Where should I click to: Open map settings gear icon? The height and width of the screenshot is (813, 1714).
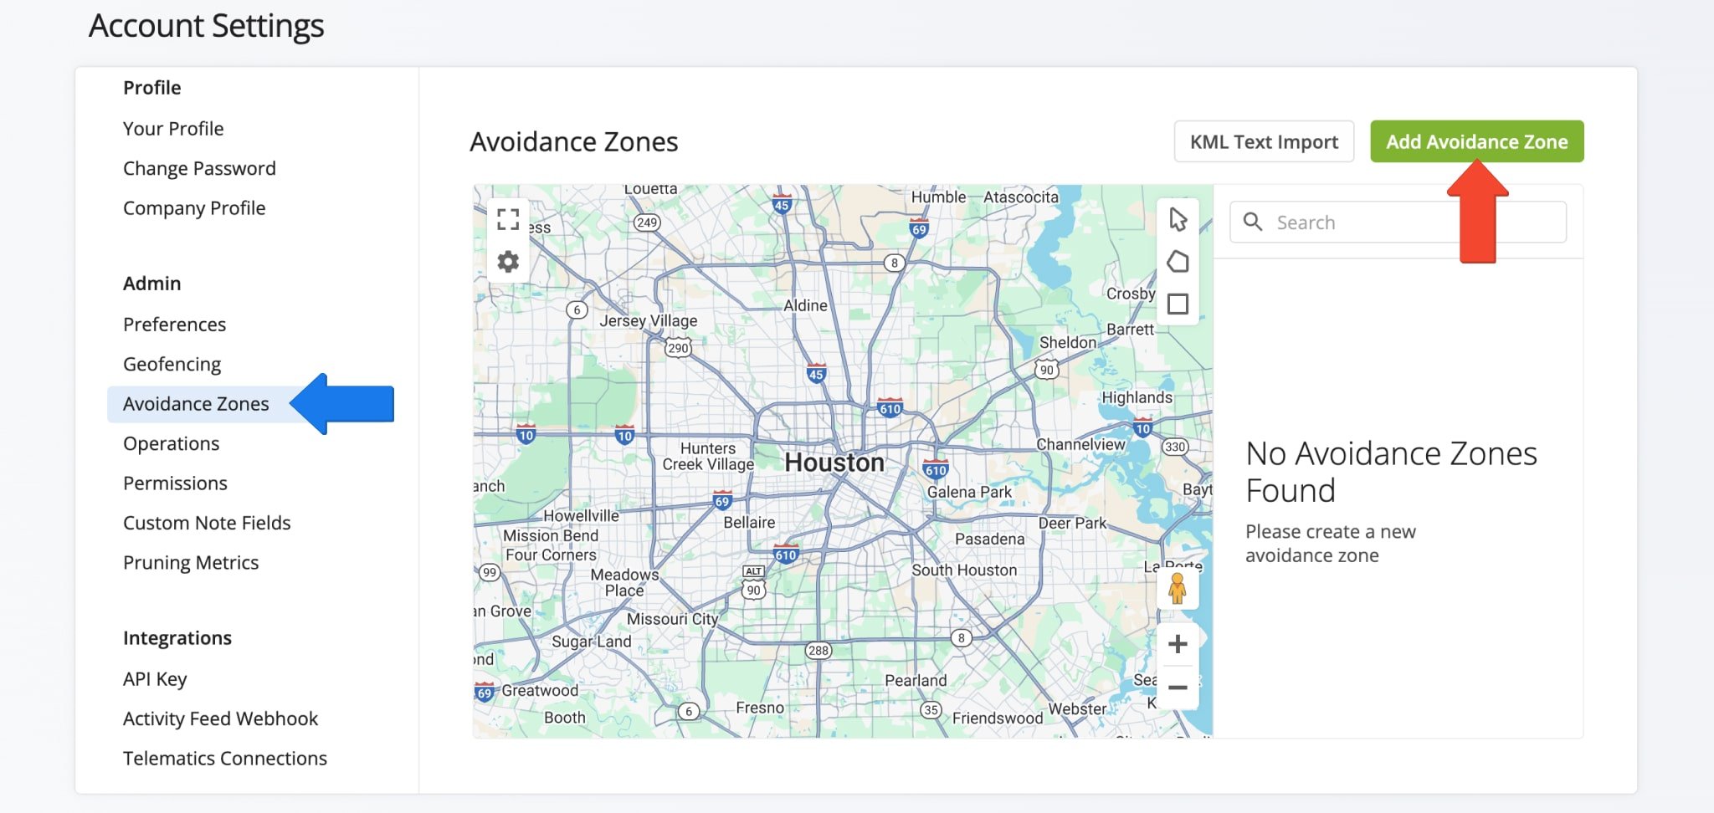[508, 262]
